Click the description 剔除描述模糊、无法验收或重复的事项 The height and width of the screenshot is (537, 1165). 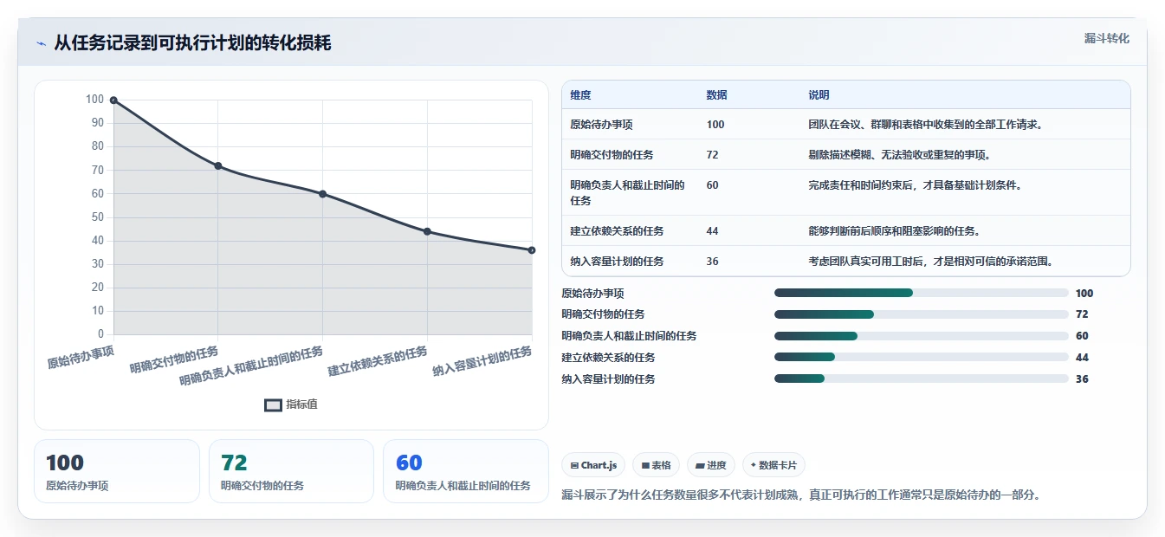[900, 155]
